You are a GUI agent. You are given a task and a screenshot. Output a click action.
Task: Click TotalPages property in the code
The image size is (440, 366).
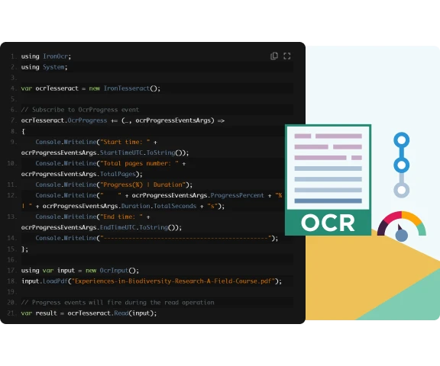[x=118, y=174]
